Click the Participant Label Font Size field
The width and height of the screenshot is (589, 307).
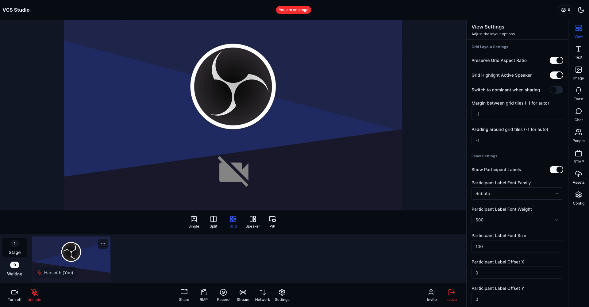517,246
